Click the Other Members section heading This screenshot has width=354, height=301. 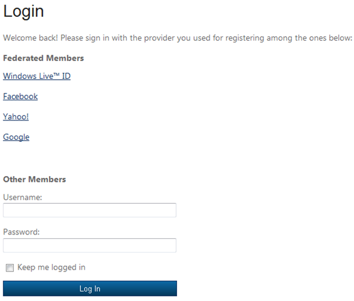tap(35, 179)
